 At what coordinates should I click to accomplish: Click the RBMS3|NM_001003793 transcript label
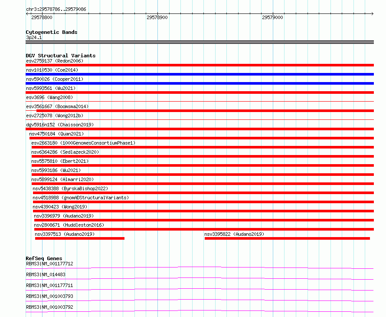click(49, 296)
